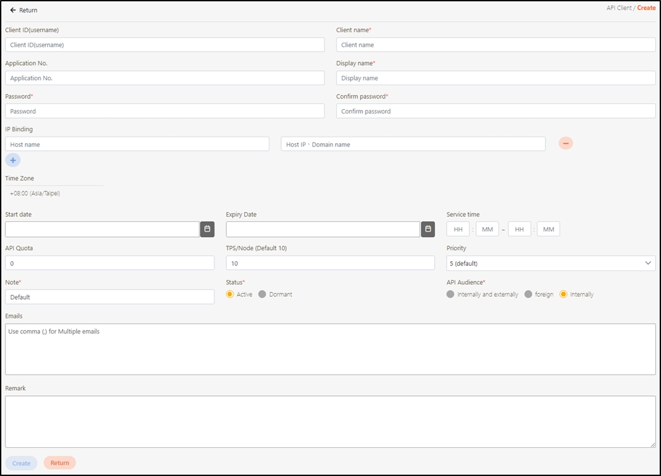Open the Expiry Date calendar picker icon

click(428, 229)
